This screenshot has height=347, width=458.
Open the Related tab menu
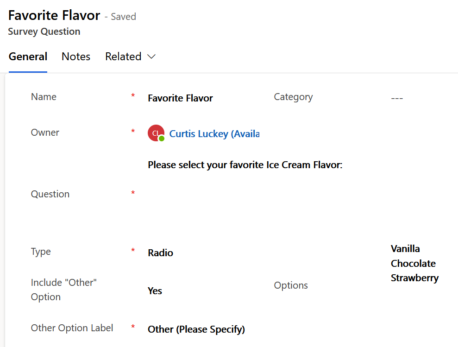coord(130,57)
